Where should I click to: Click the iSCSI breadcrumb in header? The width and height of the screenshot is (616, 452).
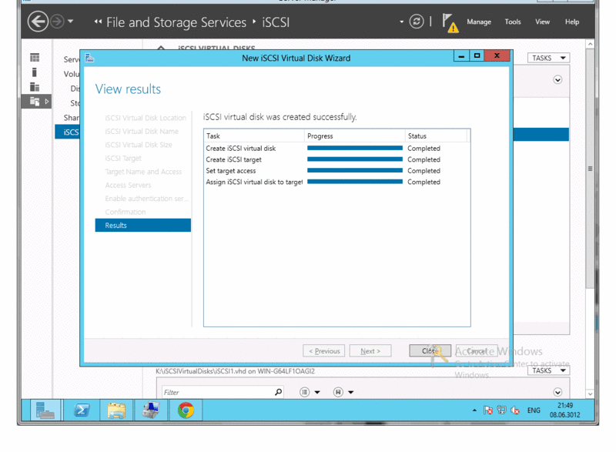coord(276,22)
